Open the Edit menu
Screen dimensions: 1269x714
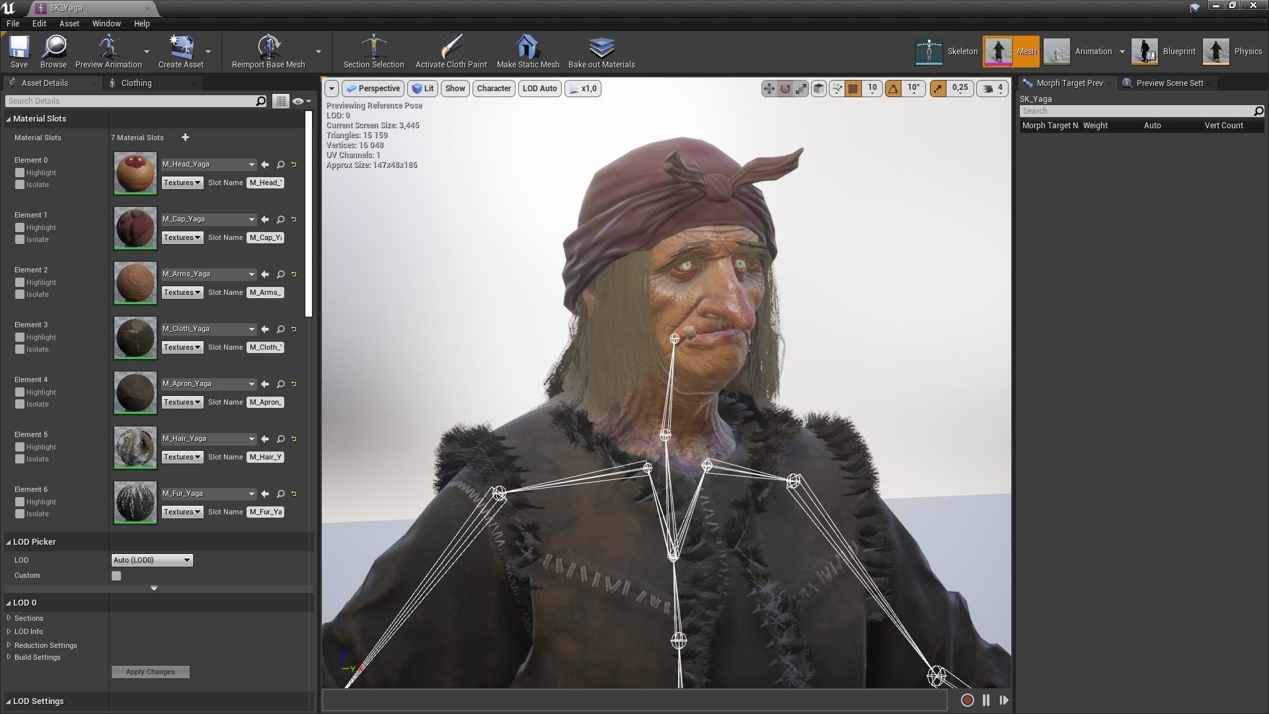tap(39, 23)
